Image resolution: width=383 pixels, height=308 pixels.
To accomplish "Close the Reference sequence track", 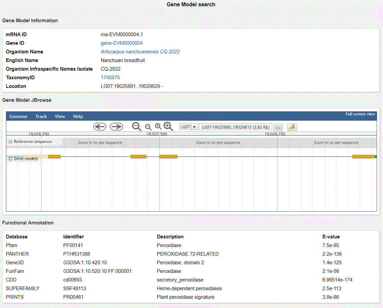I will tap(10, 142).
